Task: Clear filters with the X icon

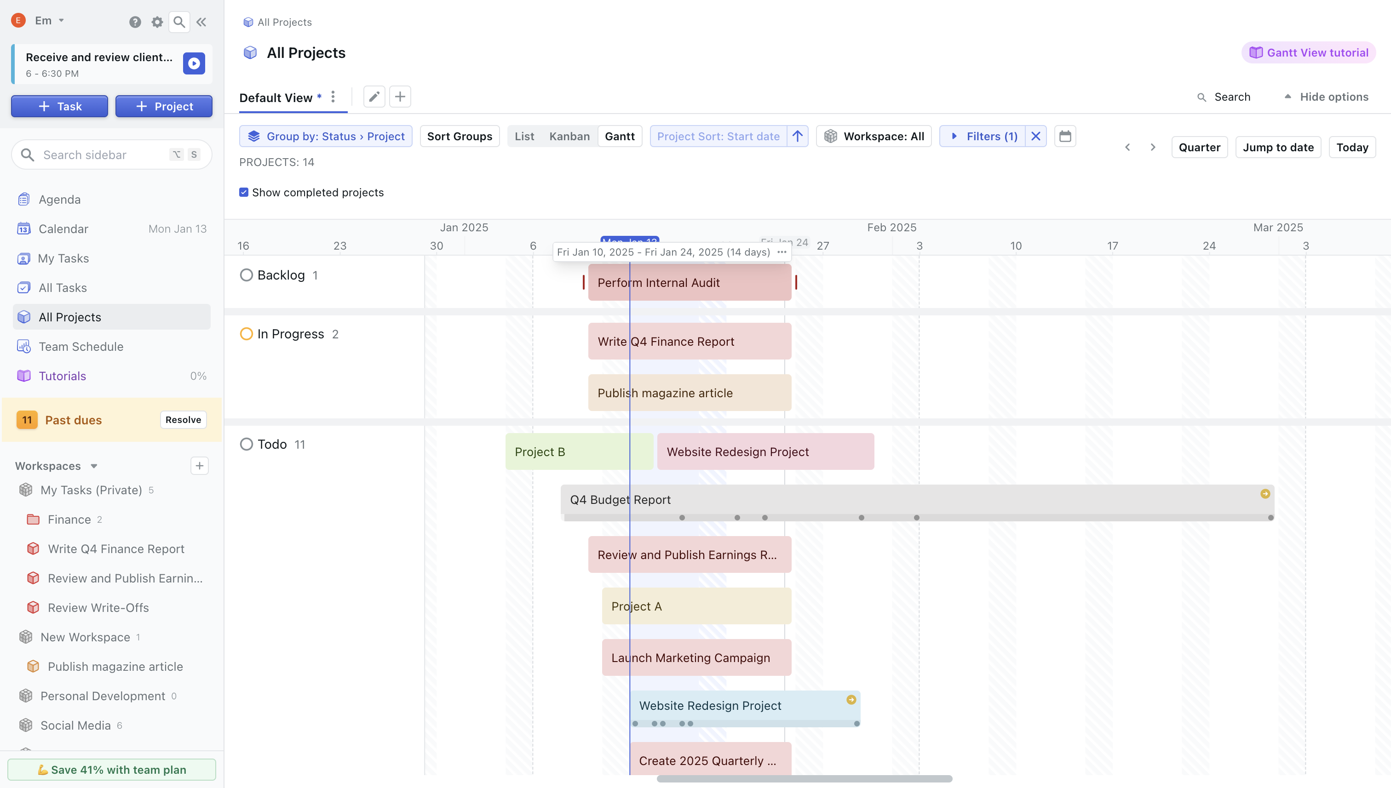Action: 1035,137
